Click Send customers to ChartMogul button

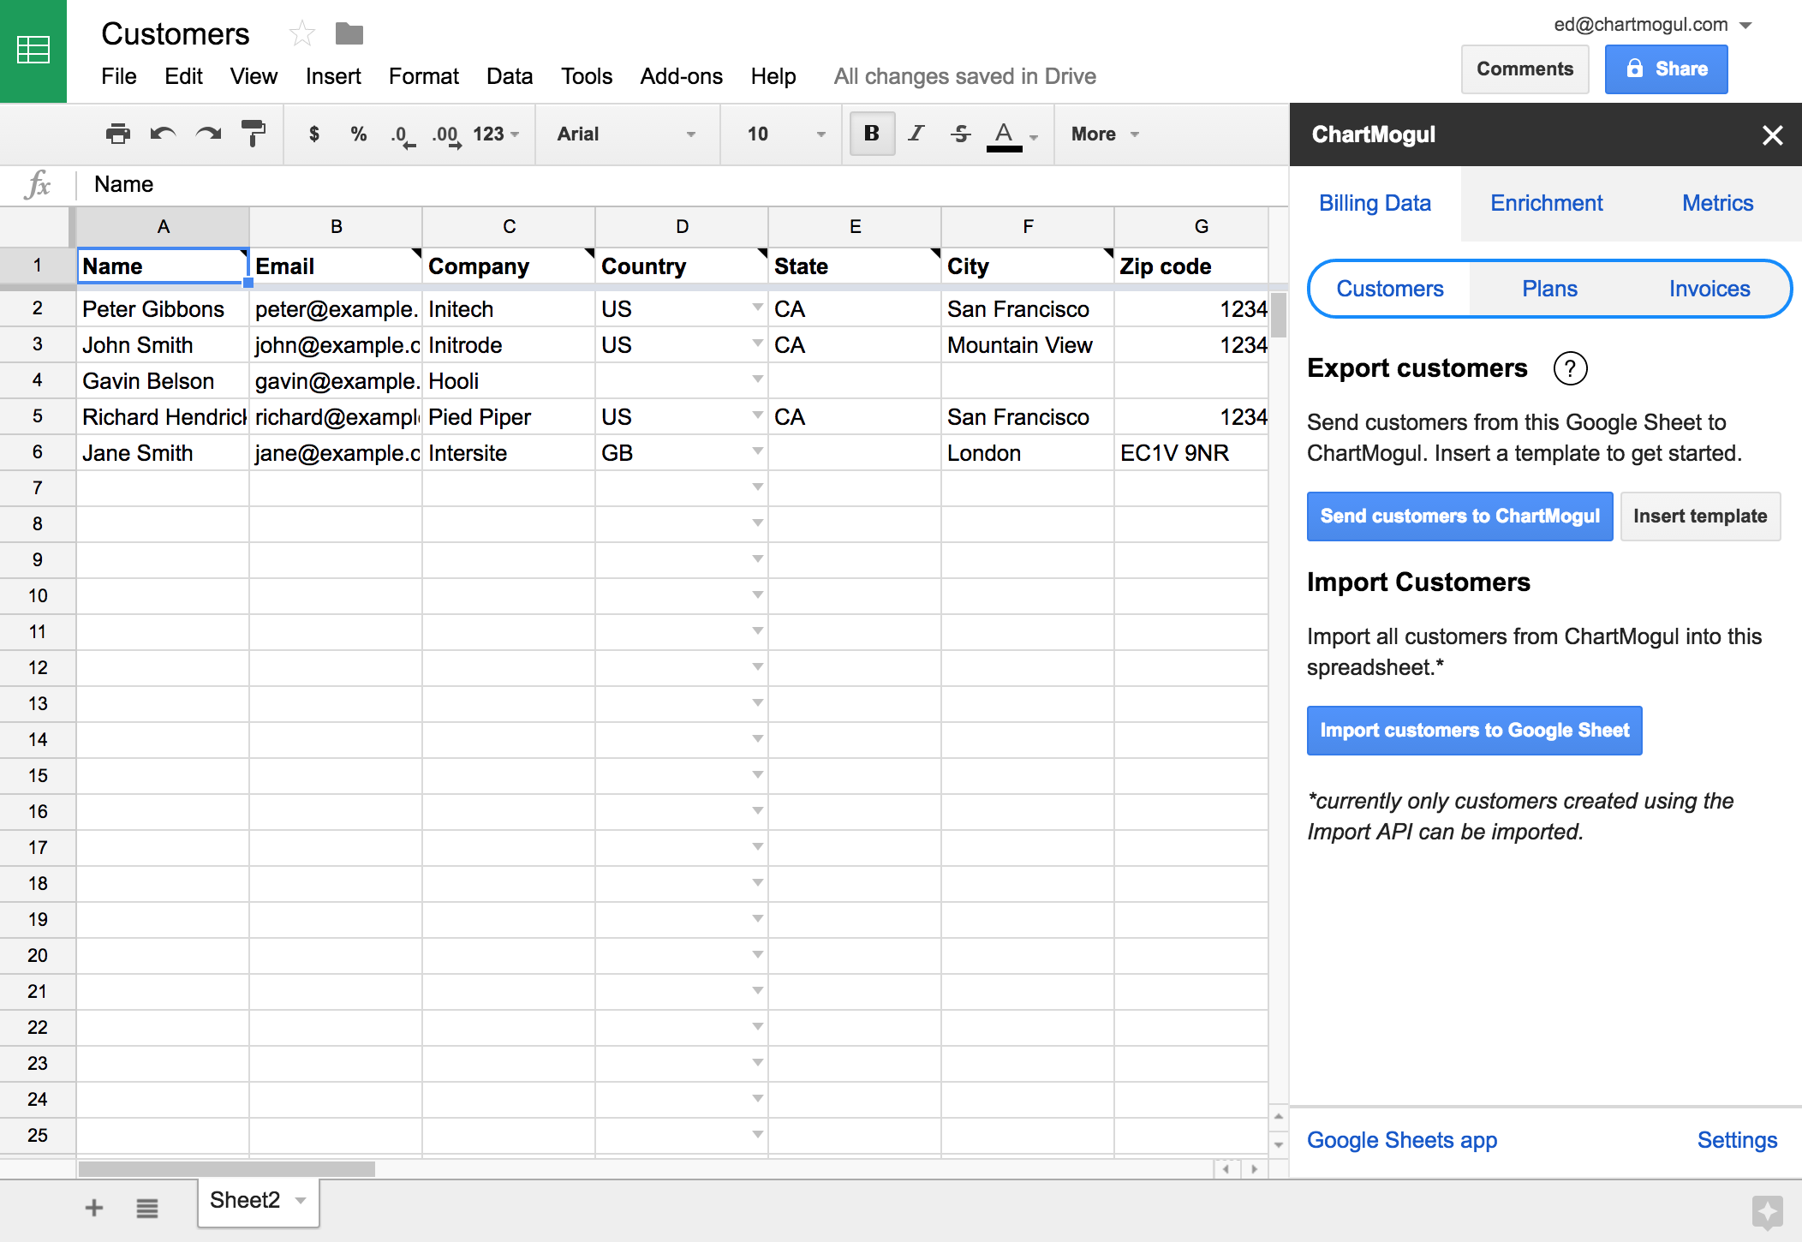pyautogui.click(x=1459, y=517)
